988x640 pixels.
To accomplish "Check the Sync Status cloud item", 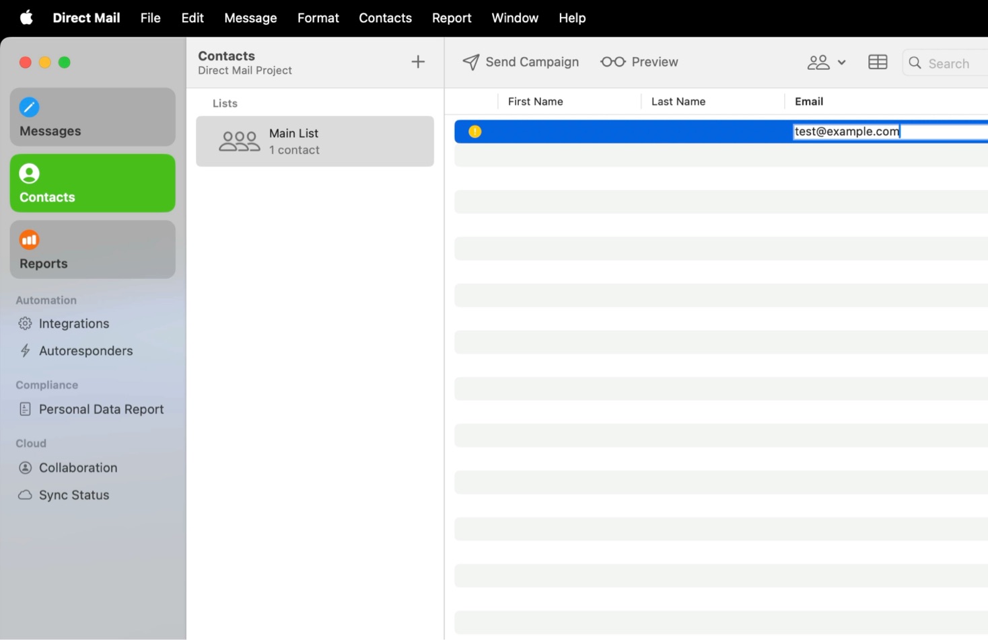I will [x=73, y=495].
